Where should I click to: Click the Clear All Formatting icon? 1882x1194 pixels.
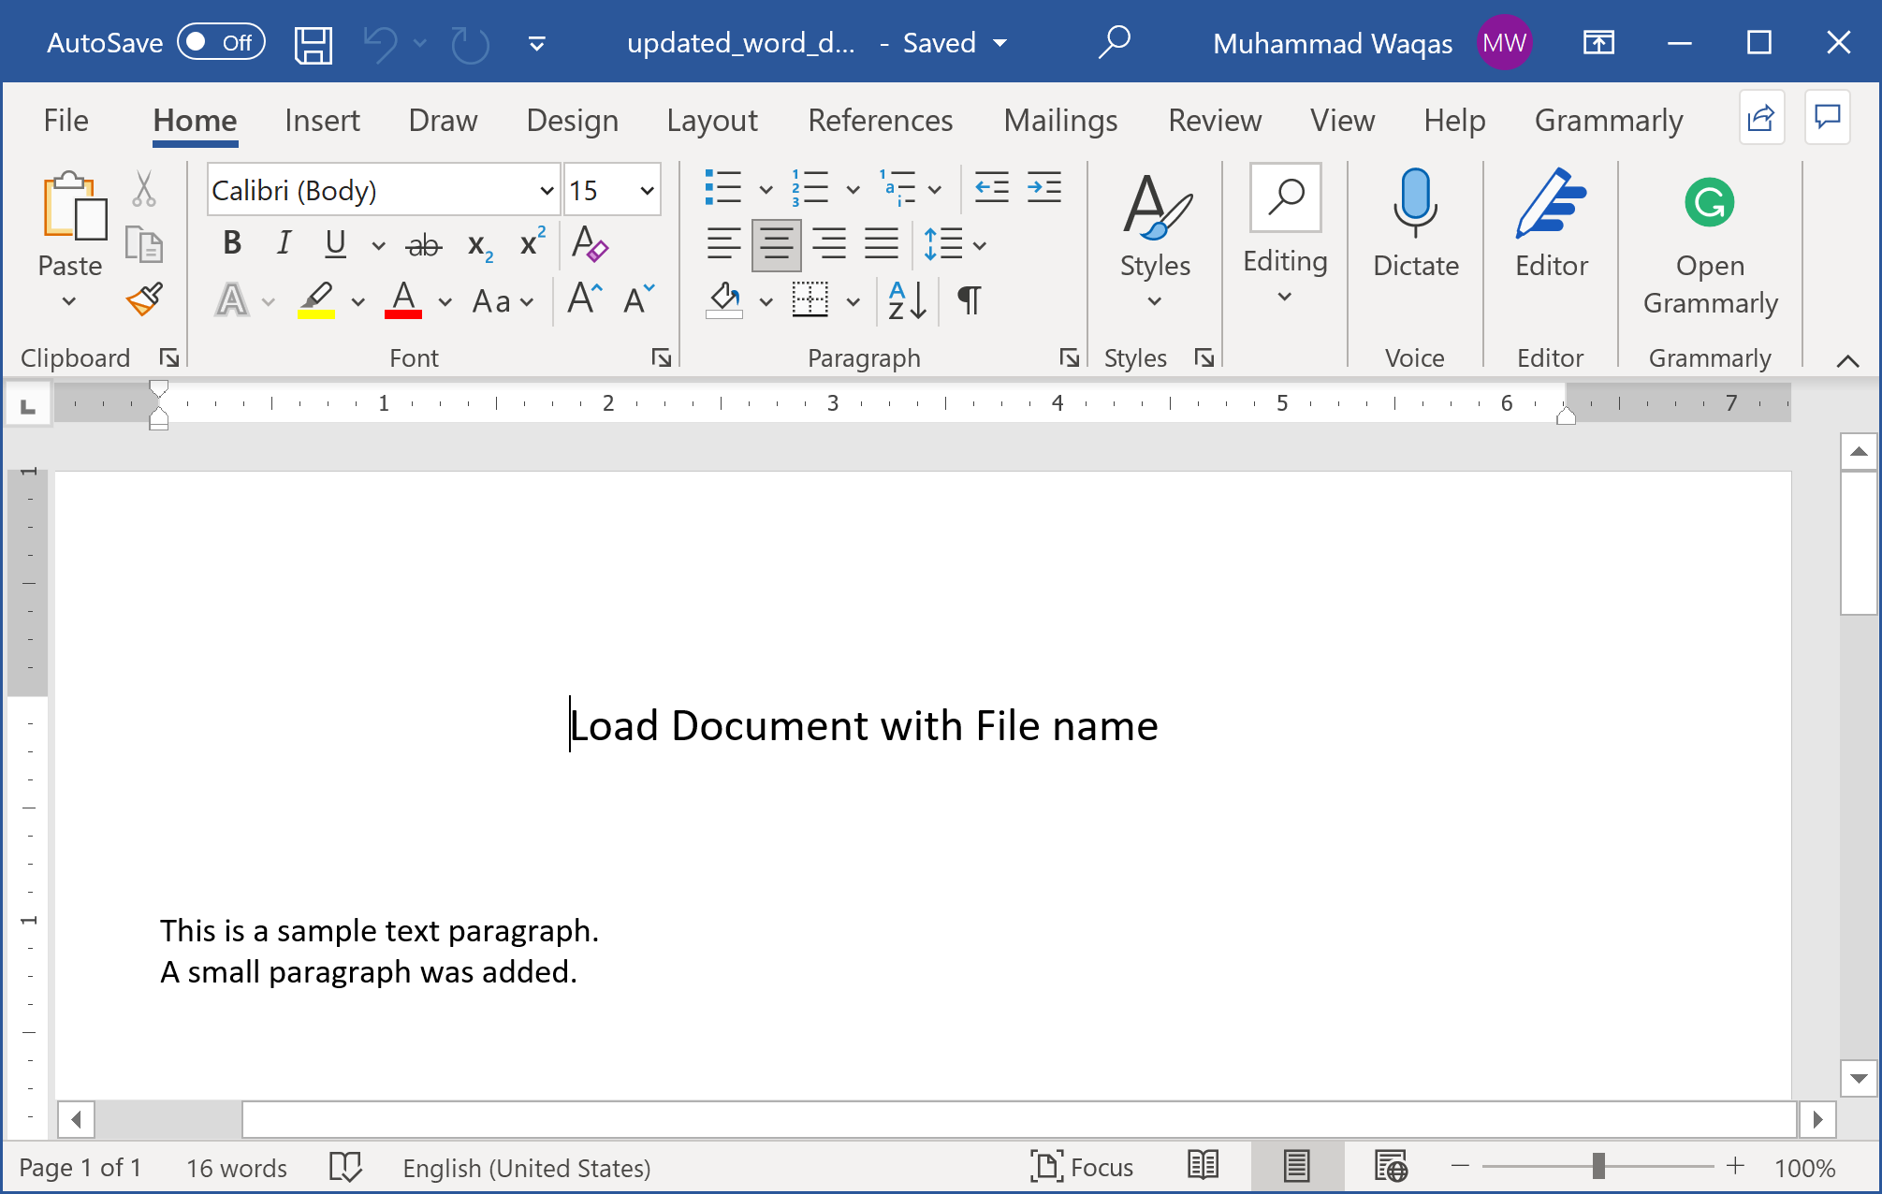point(590,244)
